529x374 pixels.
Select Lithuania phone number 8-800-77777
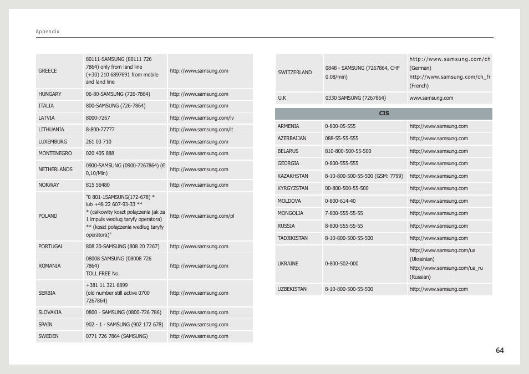coord(100,130)
